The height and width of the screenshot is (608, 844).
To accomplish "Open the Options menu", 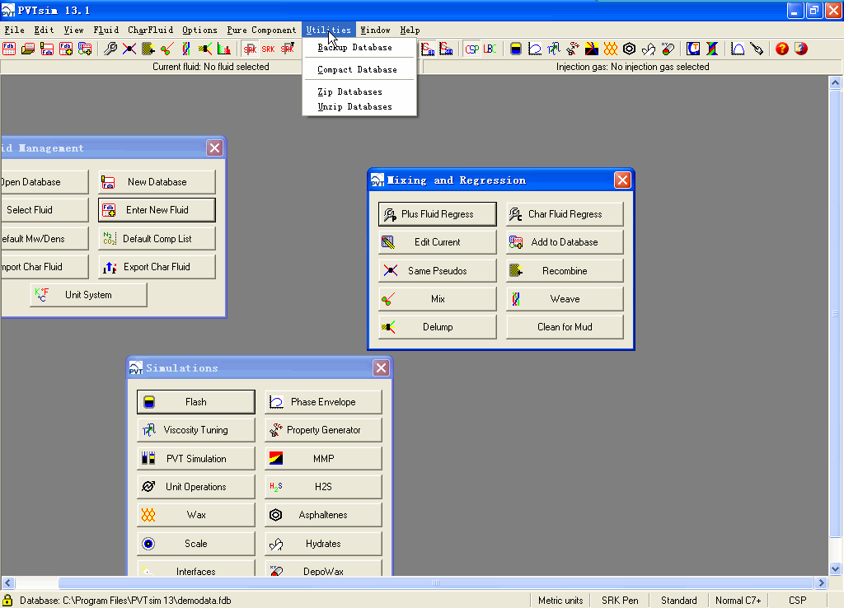I will click(199, 30).
